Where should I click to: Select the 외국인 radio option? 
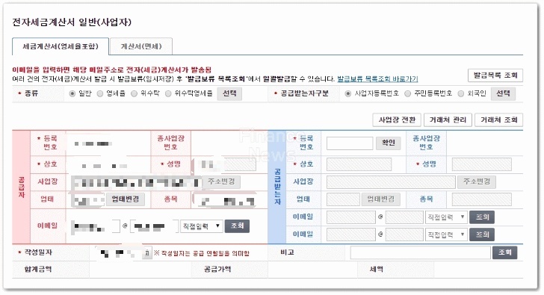pyautogui.click(x=461, y=93)
